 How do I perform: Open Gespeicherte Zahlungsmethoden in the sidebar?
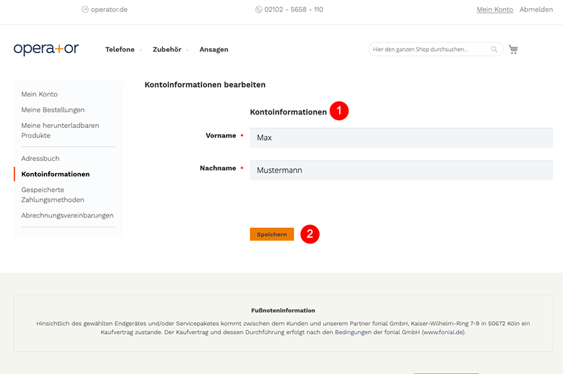click(x=53, y=194)
